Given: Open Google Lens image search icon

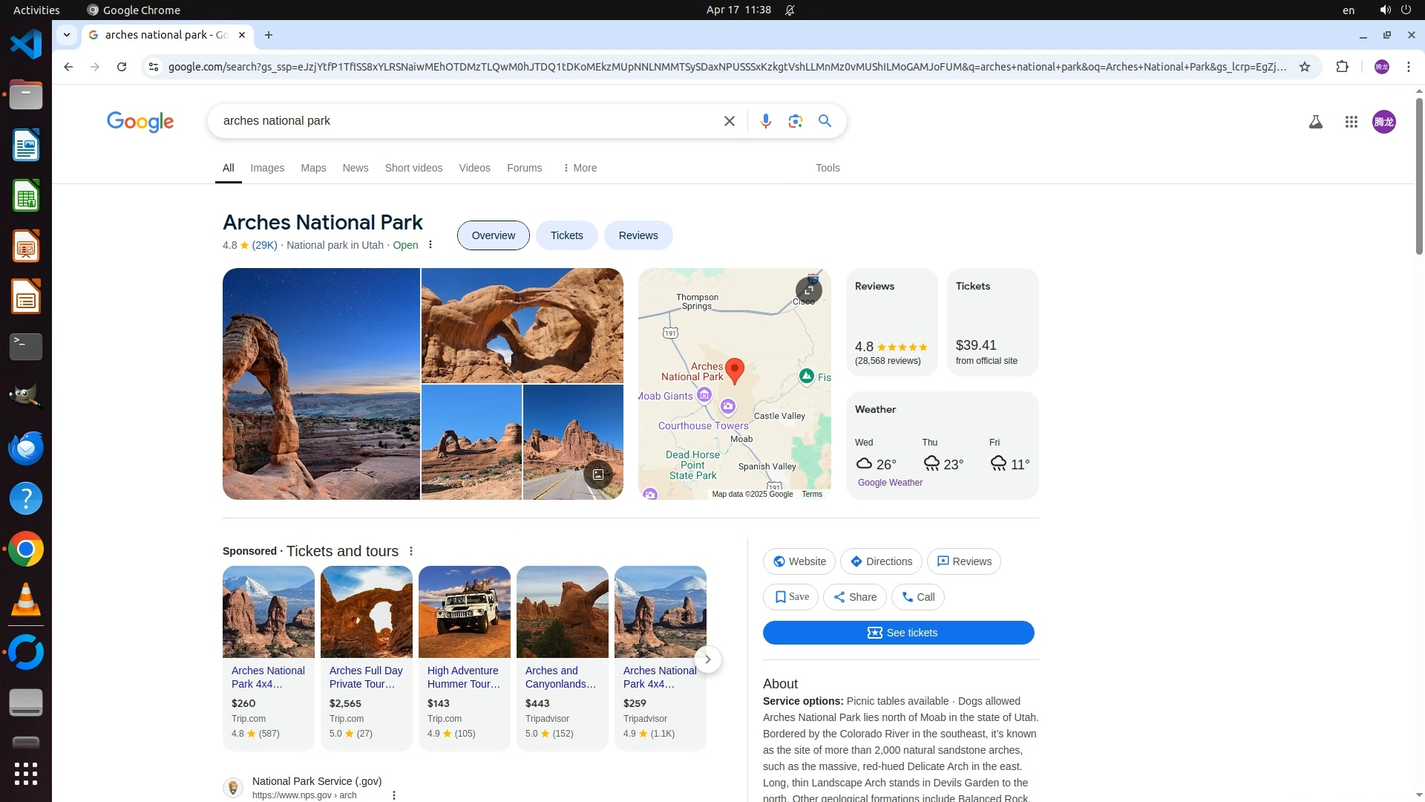Looking at the screenshot, I should tap(795, 121).
